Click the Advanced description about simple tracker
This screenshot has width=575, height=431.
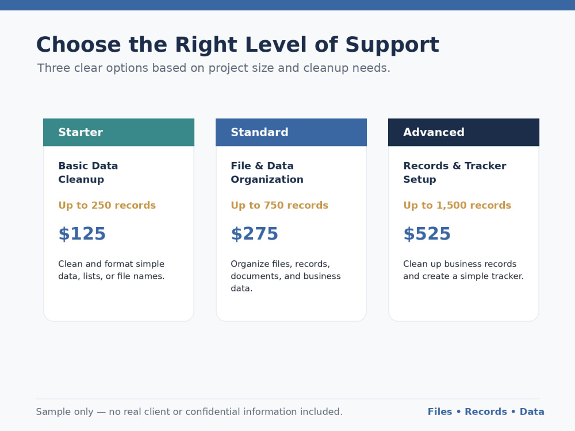[x=463, y=270]
